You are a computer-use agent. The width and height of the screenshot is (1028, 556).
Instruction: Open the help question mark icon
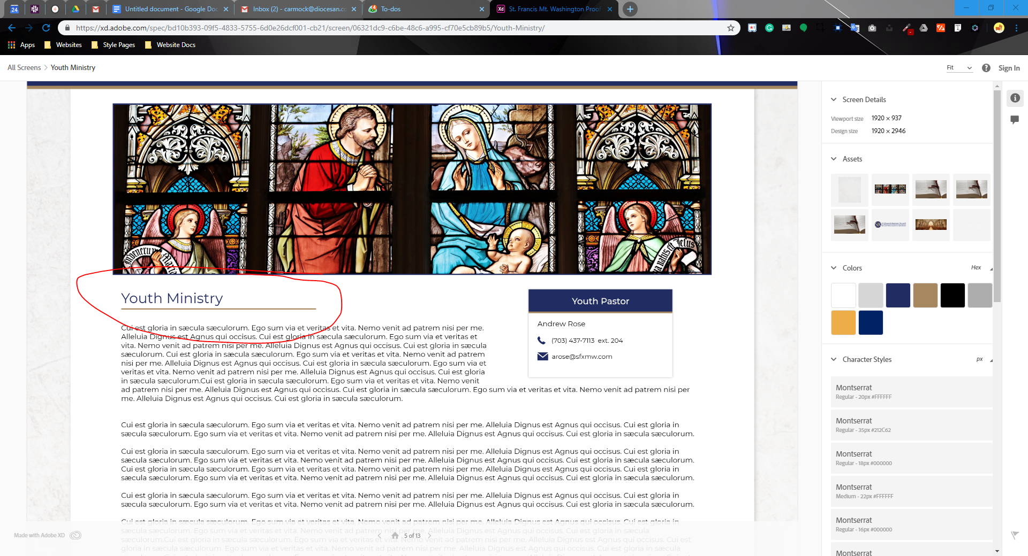(x=986, y=68)
